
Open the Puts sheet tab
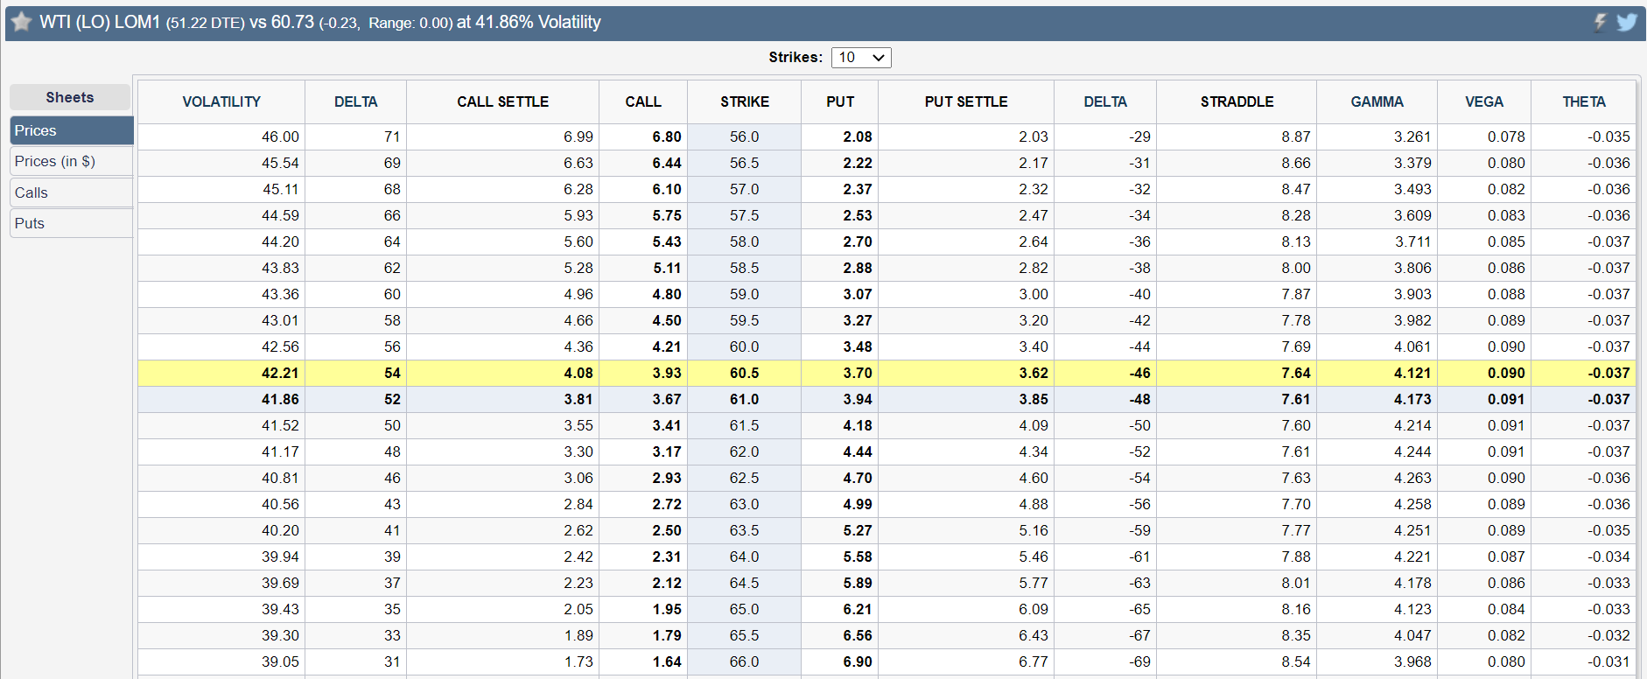[x=72, y=223]
